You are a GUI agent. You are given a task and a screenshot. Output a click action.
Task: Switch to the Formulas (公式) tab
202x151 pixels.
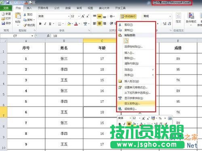[57, 8]
